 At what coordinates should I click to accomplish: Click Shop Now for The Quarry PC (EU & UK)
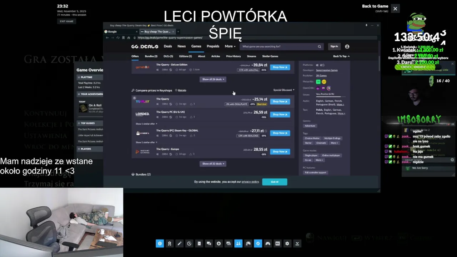pyautogui.click(x=280, y=114)
